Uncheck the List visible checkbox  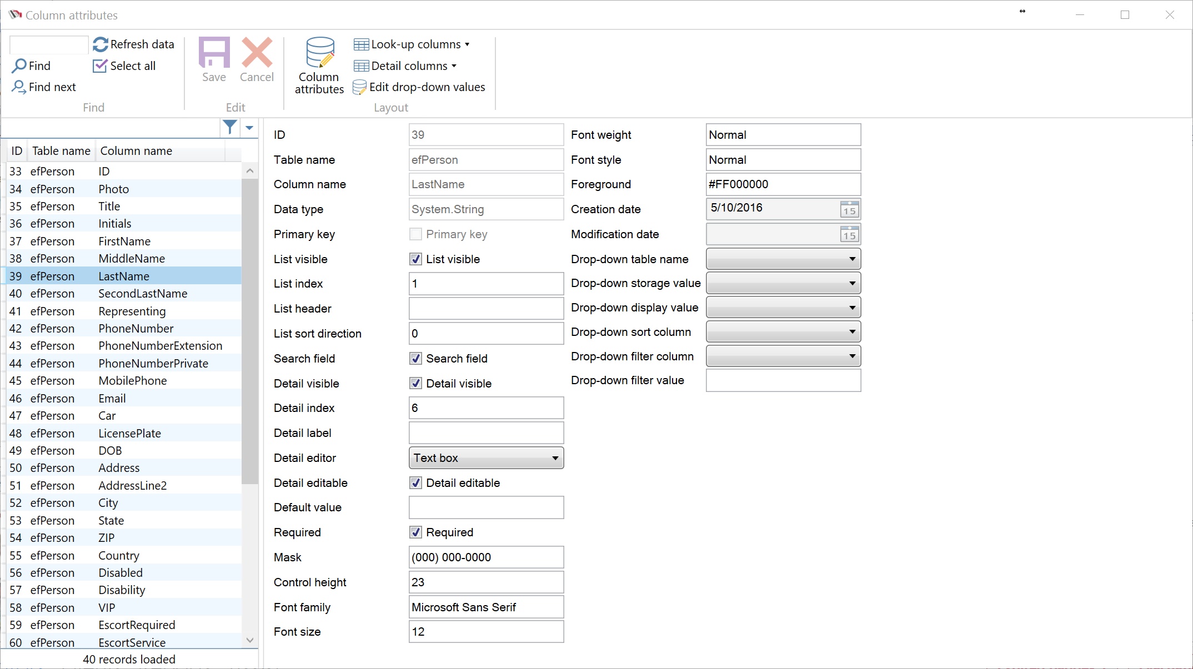click(415, 259)
